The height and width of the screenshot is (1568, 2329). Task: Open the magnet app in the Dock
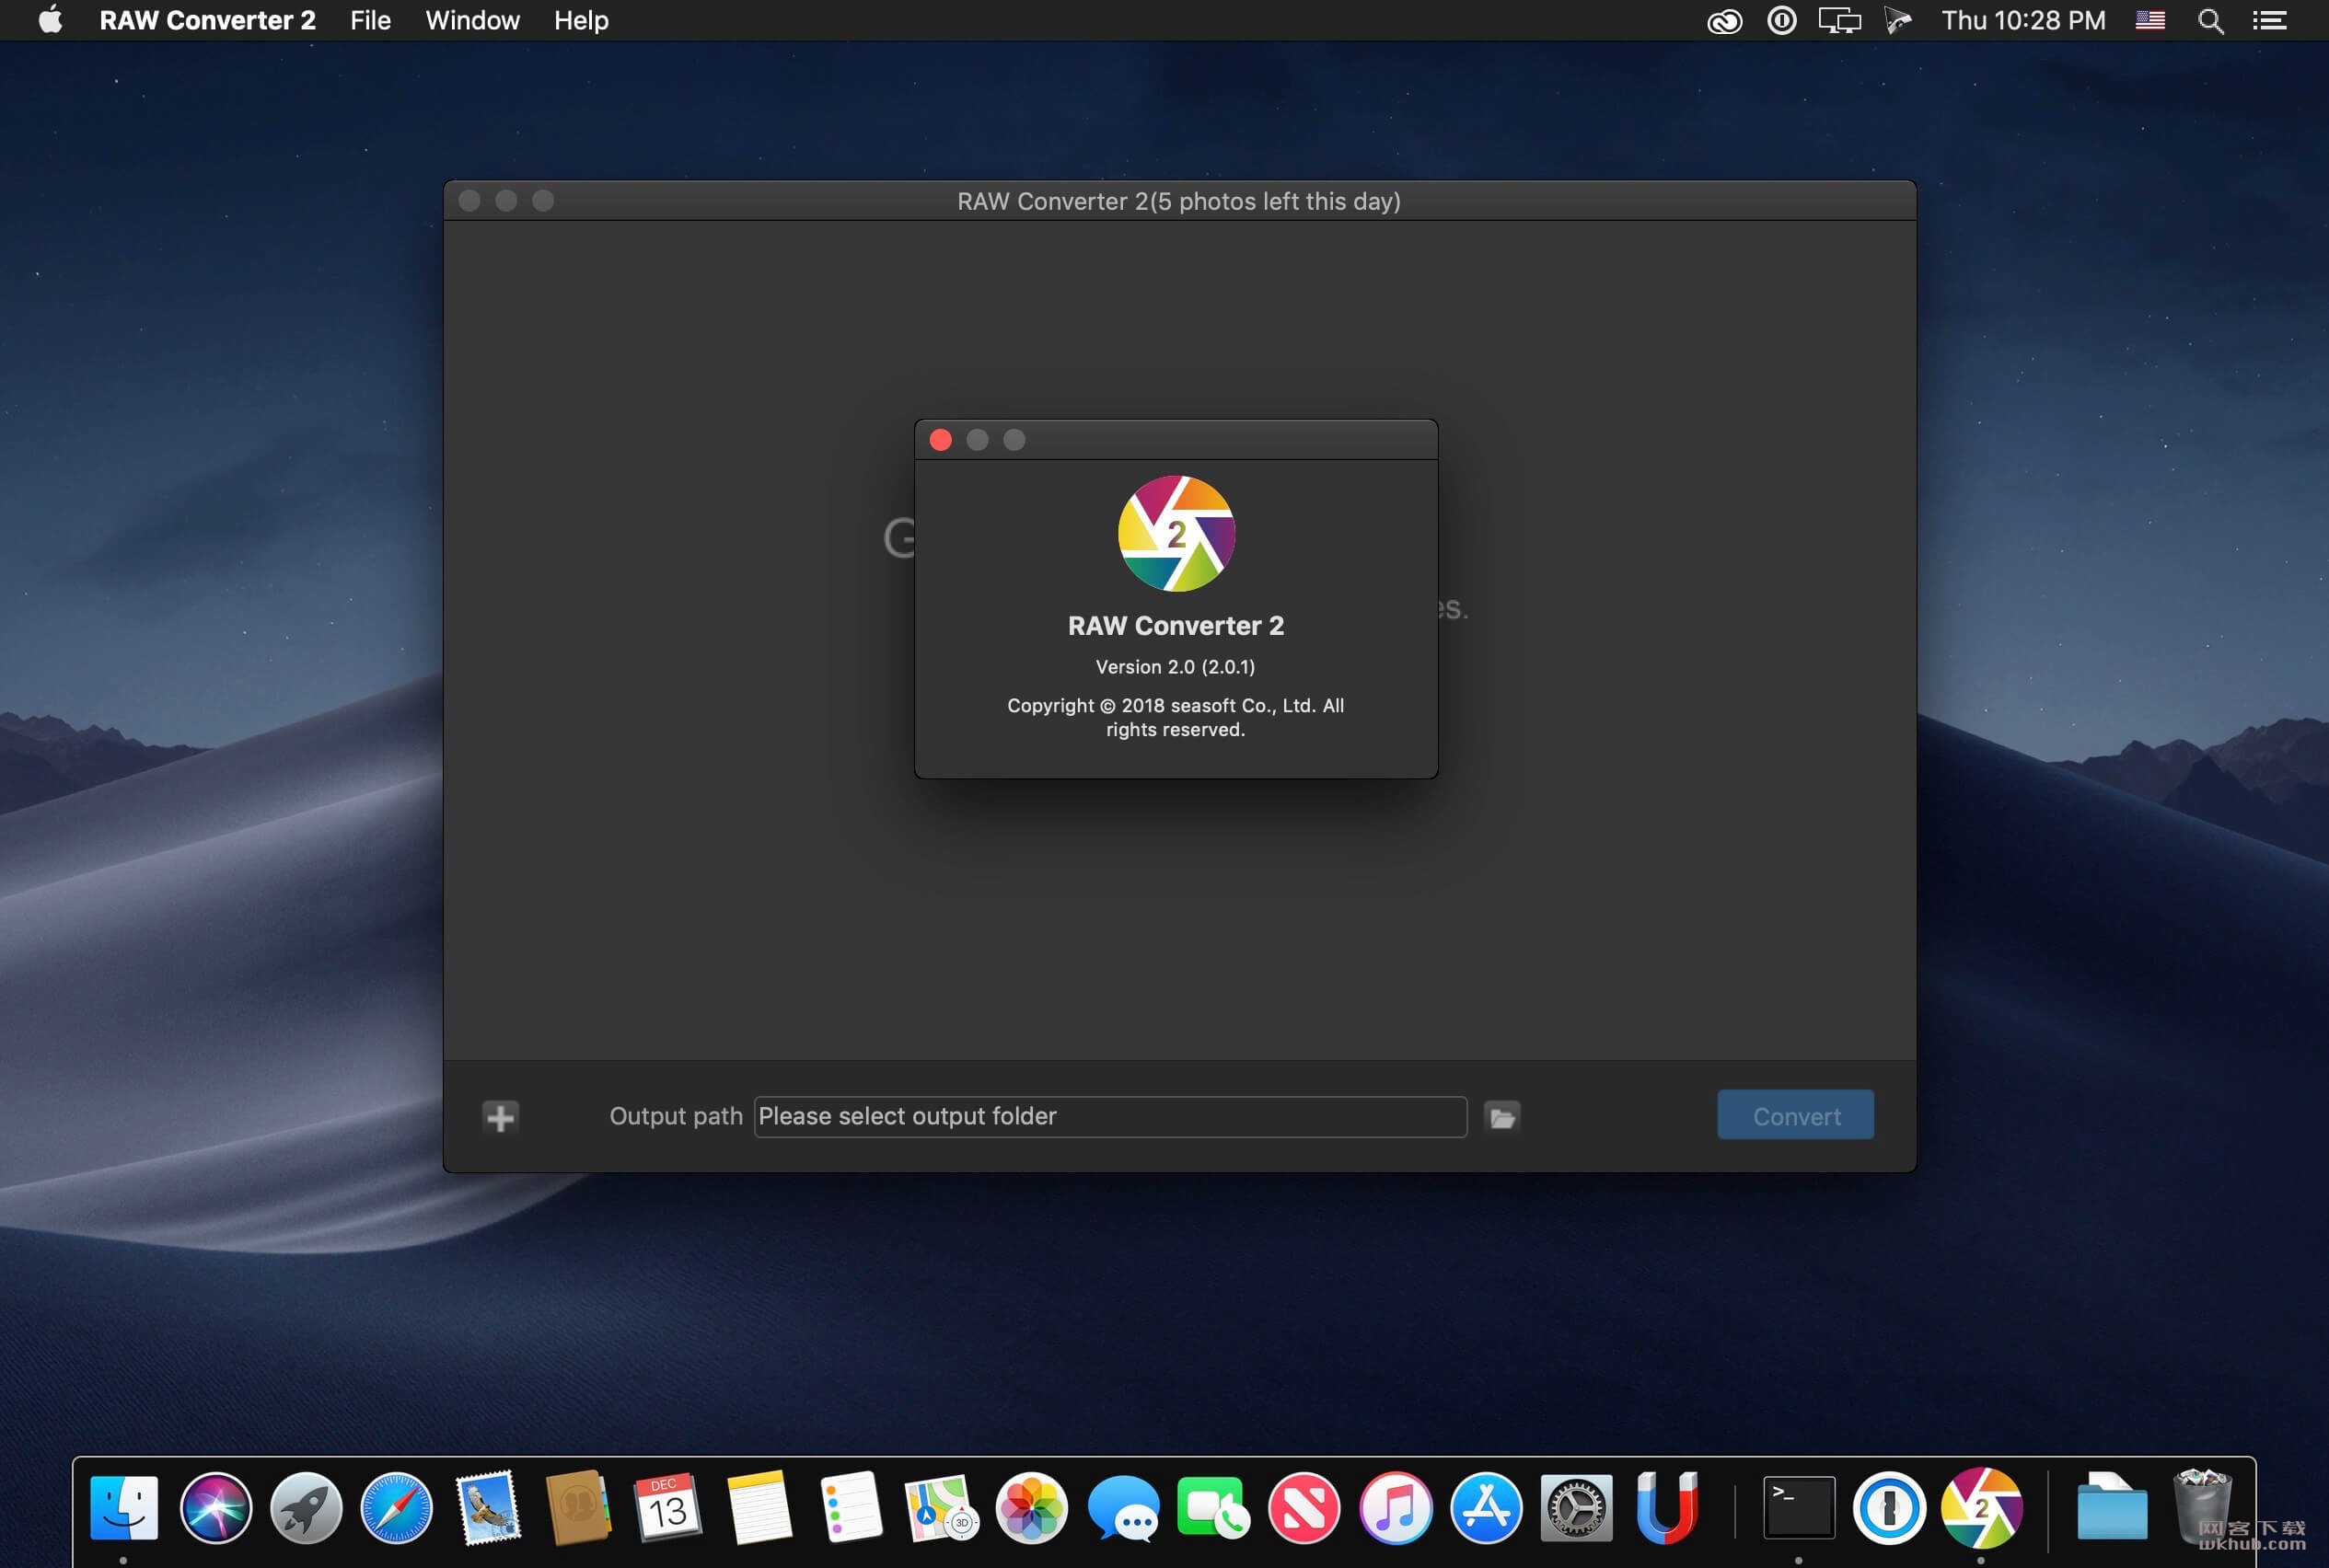point(1667,1507)
